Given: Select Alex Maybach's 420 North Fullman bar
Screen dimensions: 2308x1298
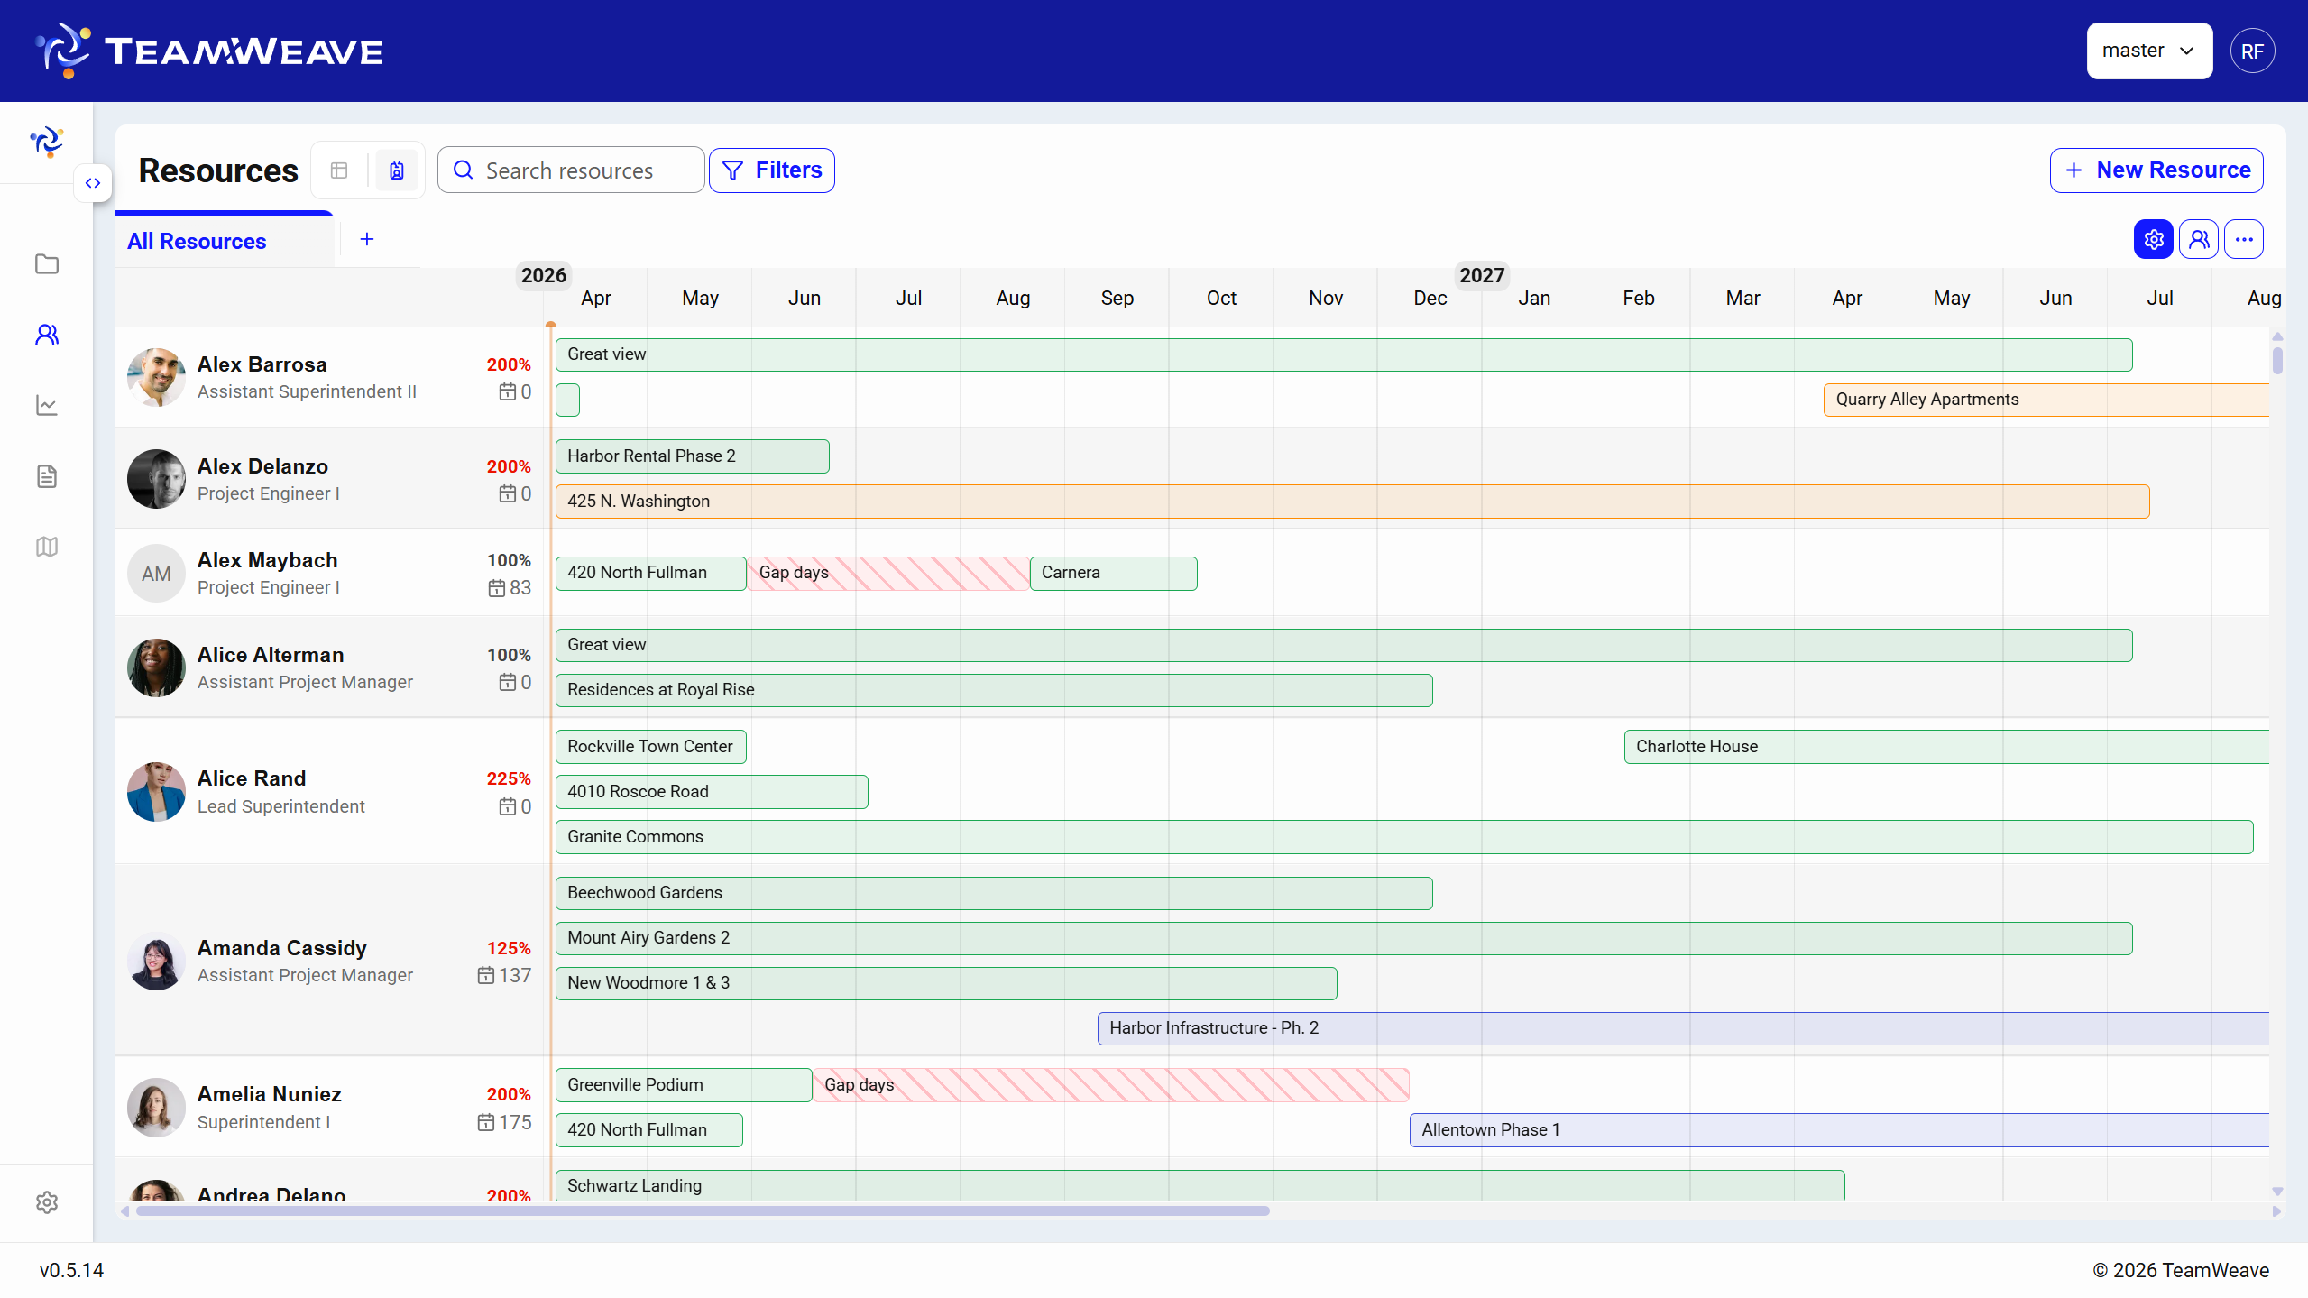Looking at the screenshot, I should click(651, 573).
